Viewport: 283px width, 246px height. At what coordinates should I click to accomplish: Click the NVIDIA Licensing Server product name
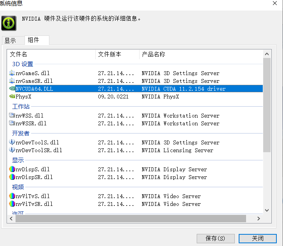[177, 150]
